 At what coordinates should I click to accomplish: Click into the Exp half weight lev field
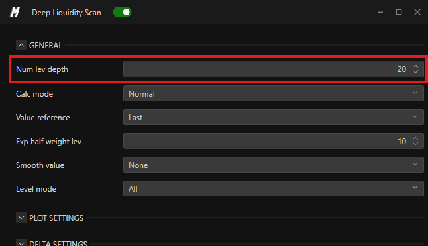tap(273, 141)
